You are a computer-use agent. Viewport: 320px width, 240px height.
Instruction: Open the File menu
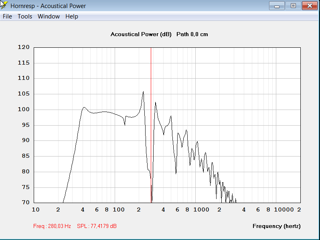7,16
